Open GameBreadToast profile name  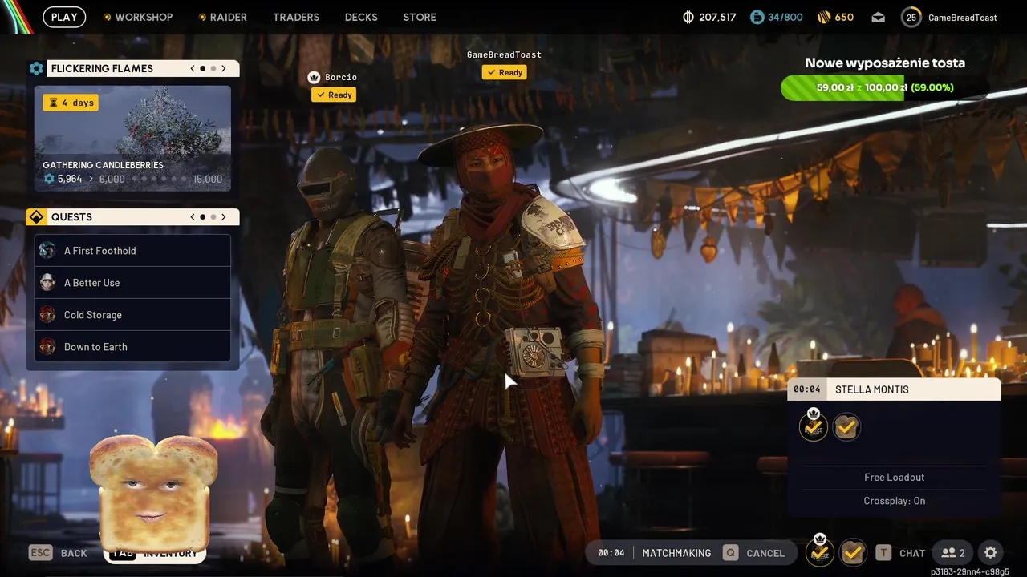click(963, 18)
